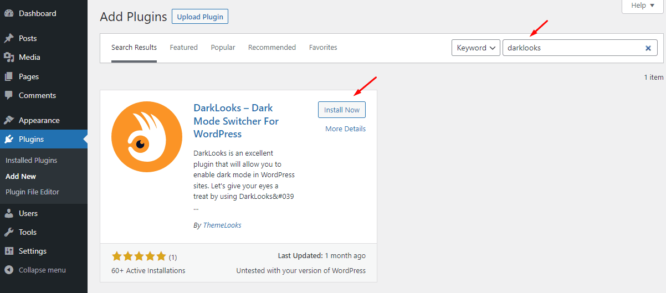Click the Comments speech bubble icon
The width and height of the screenshot is (666, 293).
click(x=9, y=95)
